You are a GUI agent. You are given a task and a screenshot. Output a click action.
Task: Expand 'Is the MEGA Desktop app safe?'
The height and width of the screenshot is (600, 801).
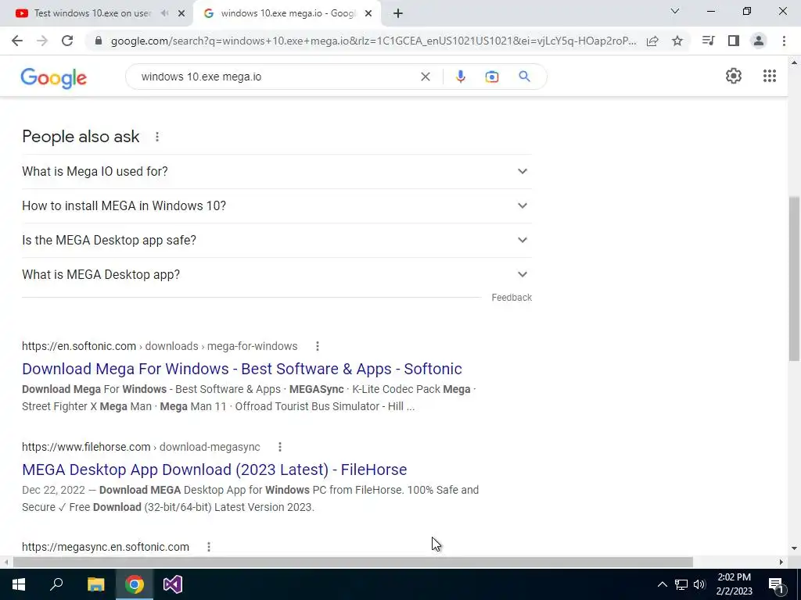pos(277,241)
